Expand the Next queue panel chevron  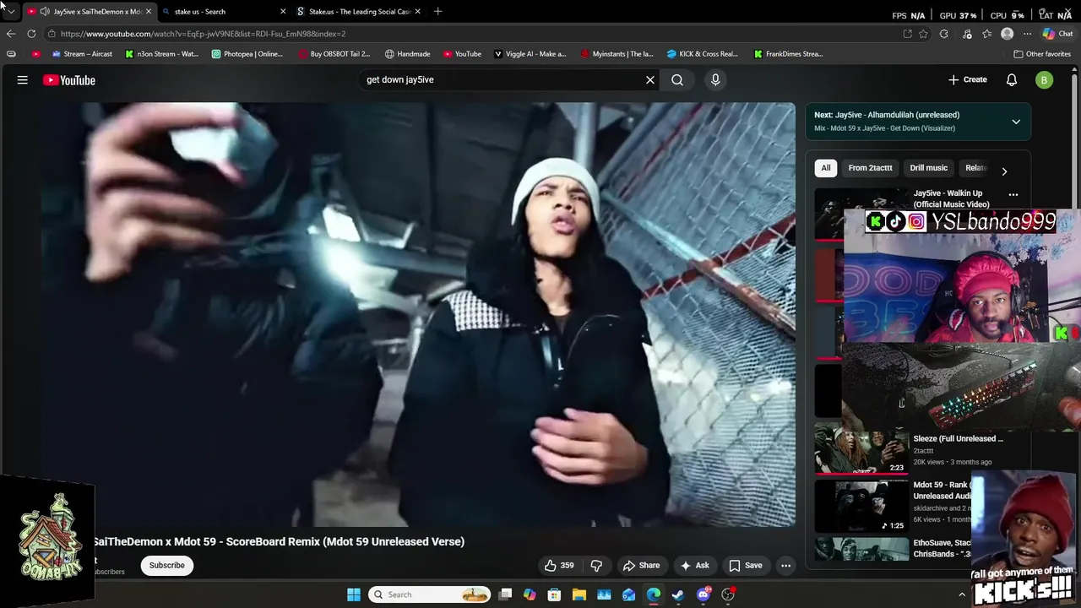[1016, 122]
